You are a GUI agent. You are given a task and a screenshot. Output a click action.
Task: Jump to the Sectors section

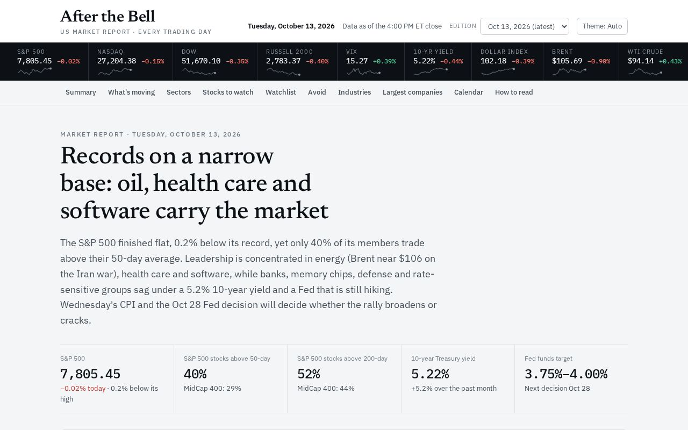tap(178, 92)
